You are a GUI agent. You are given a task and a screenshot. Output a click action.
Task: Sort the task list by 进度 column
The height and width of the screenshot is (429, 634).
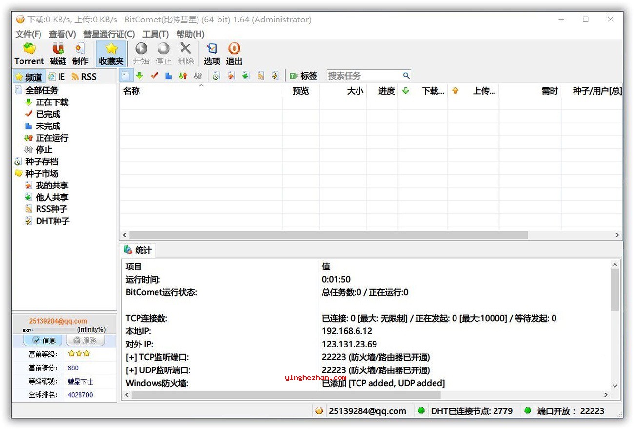(382, 91)
